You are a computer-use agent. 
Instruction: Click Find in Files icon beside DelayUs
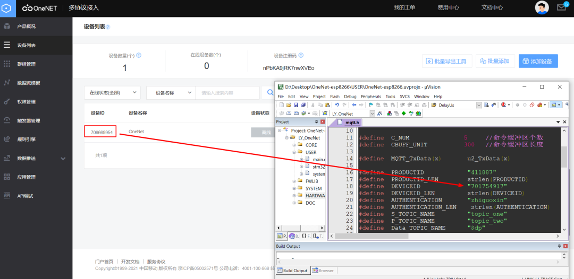click(x=434, y=105)
